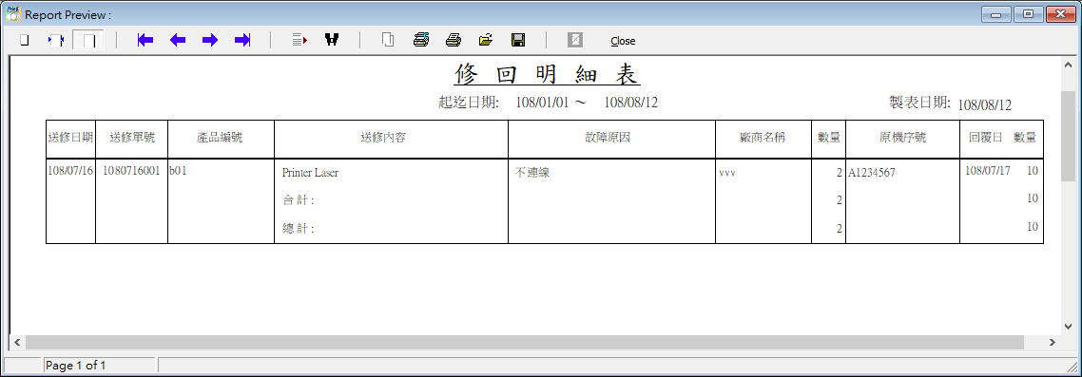Click the 總計 grand total label
The image size is (1082, 377).
click(x=299, y=228)
